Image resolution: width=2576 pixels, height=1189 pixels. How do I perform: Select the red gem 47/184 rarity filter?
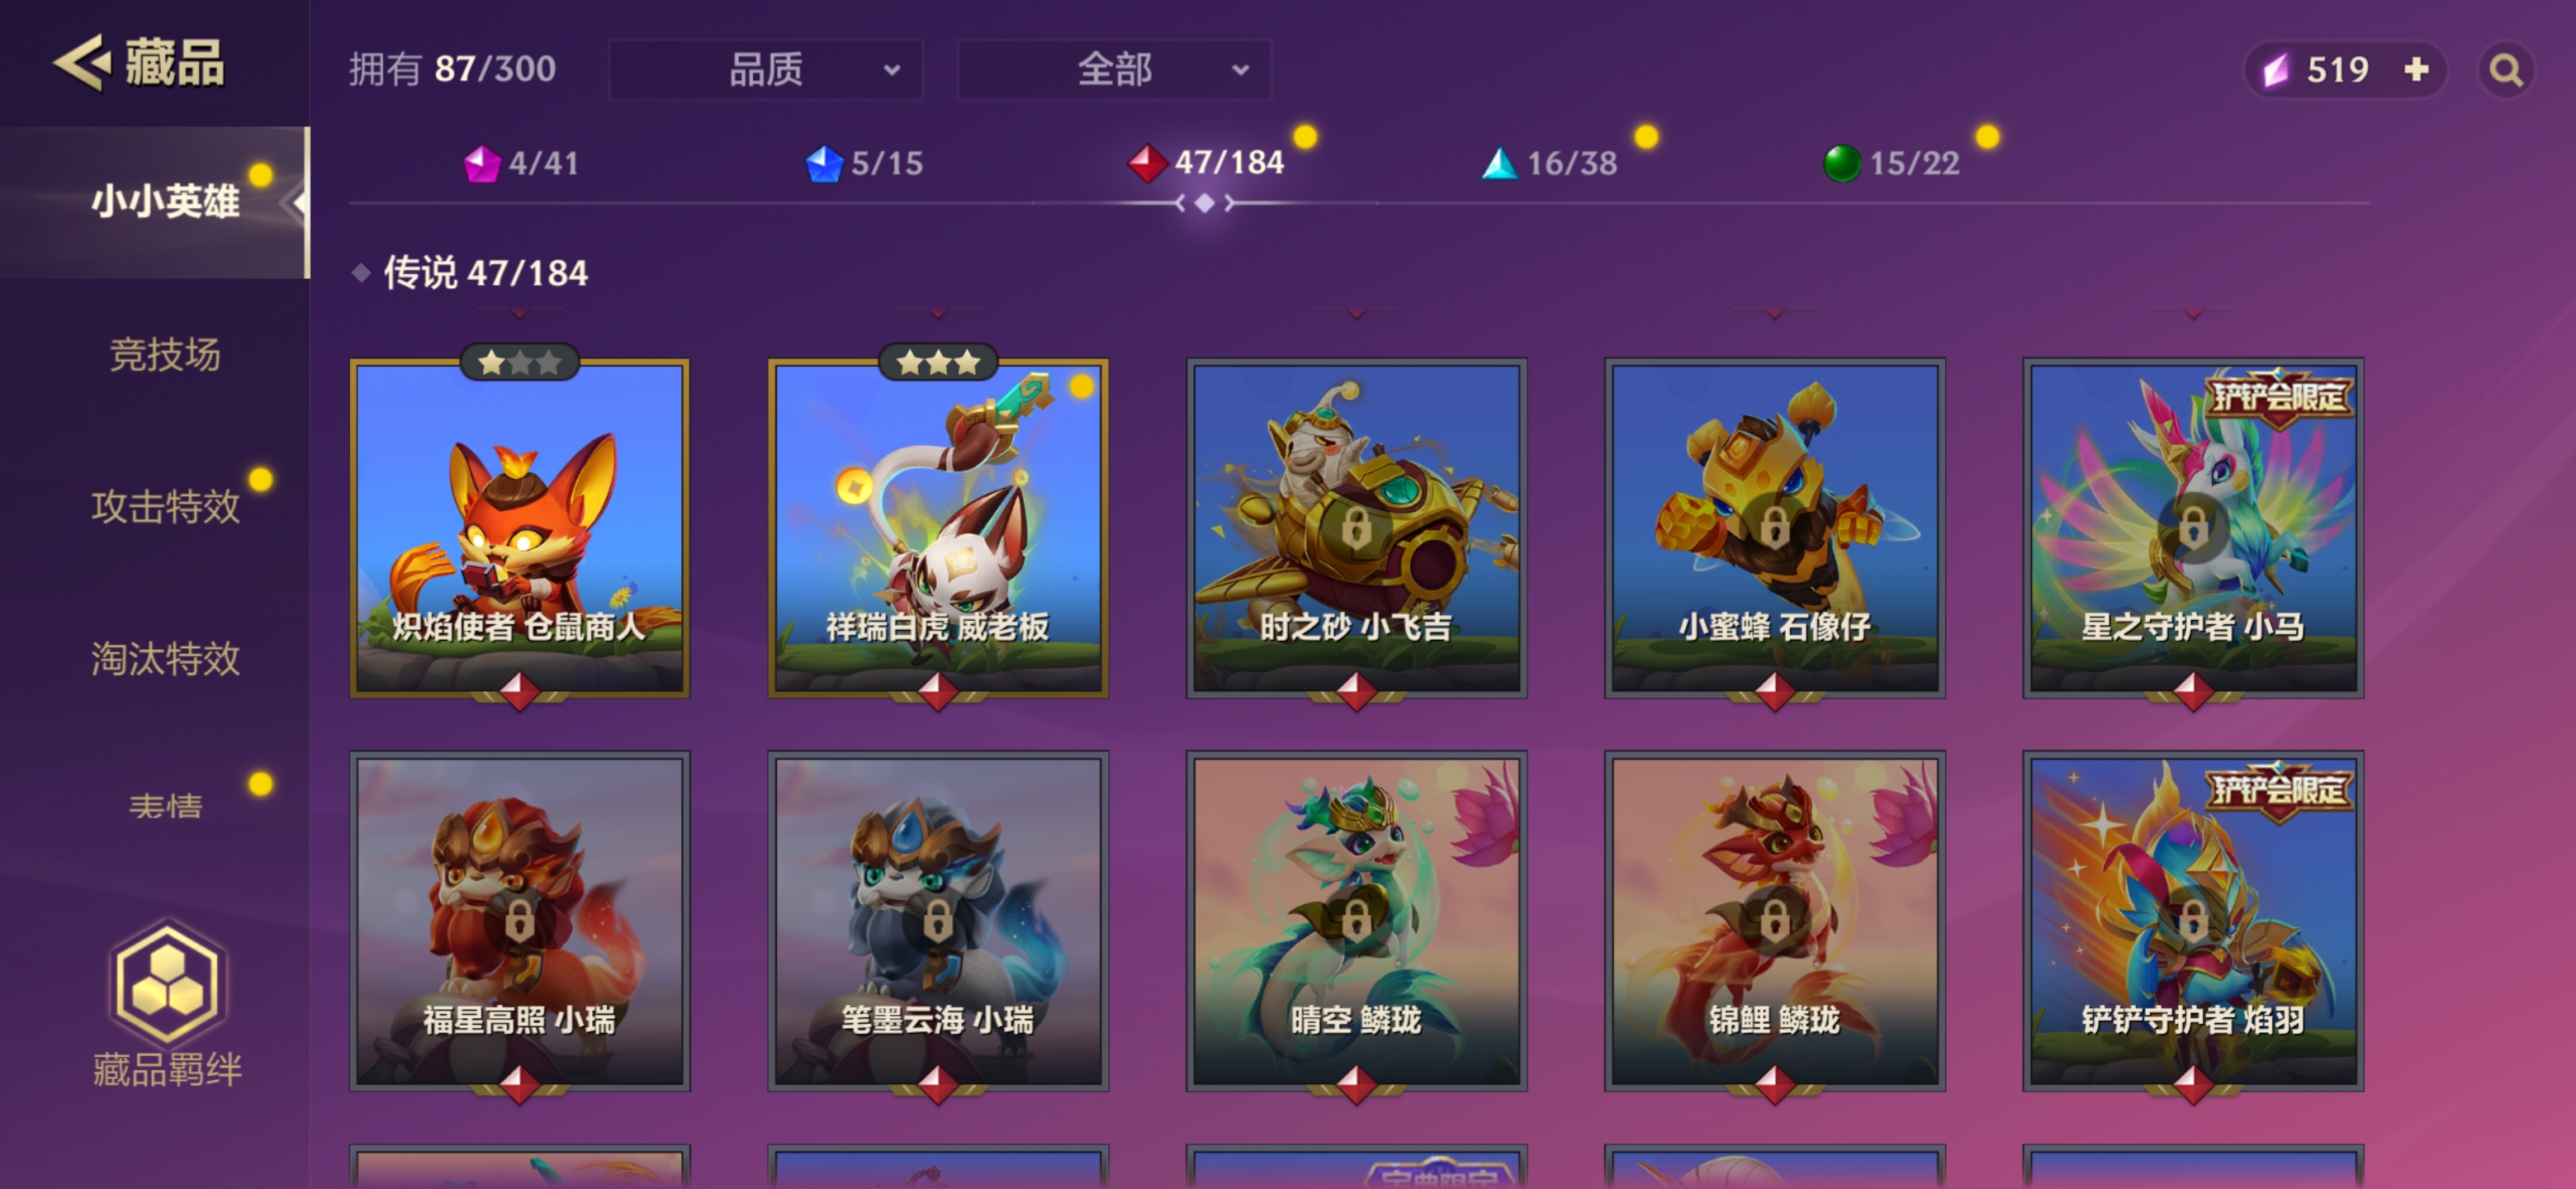click(x=1206, y=162)
